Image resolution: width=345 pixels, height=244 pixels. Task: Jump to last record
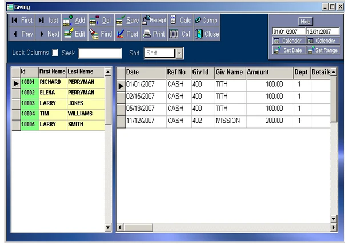pyautogui.click(x=49, y=21)
